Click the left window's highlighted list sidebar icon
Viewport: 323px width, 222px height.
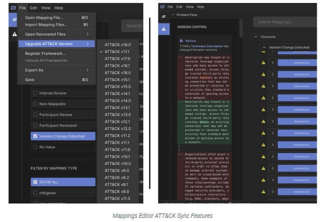tap(14, 19)
